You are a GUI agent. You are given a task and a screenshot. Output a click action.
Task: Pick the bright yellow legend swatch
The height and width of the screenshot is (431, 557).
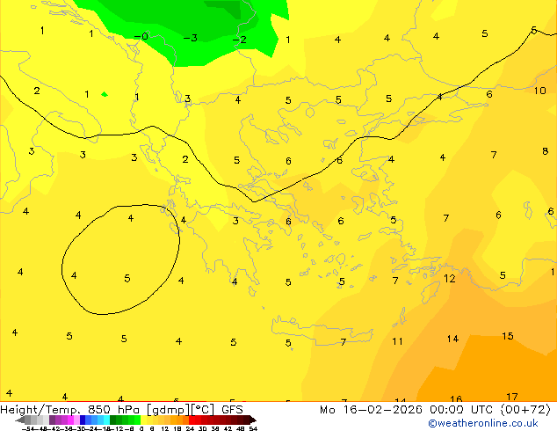tap(143, 420)
